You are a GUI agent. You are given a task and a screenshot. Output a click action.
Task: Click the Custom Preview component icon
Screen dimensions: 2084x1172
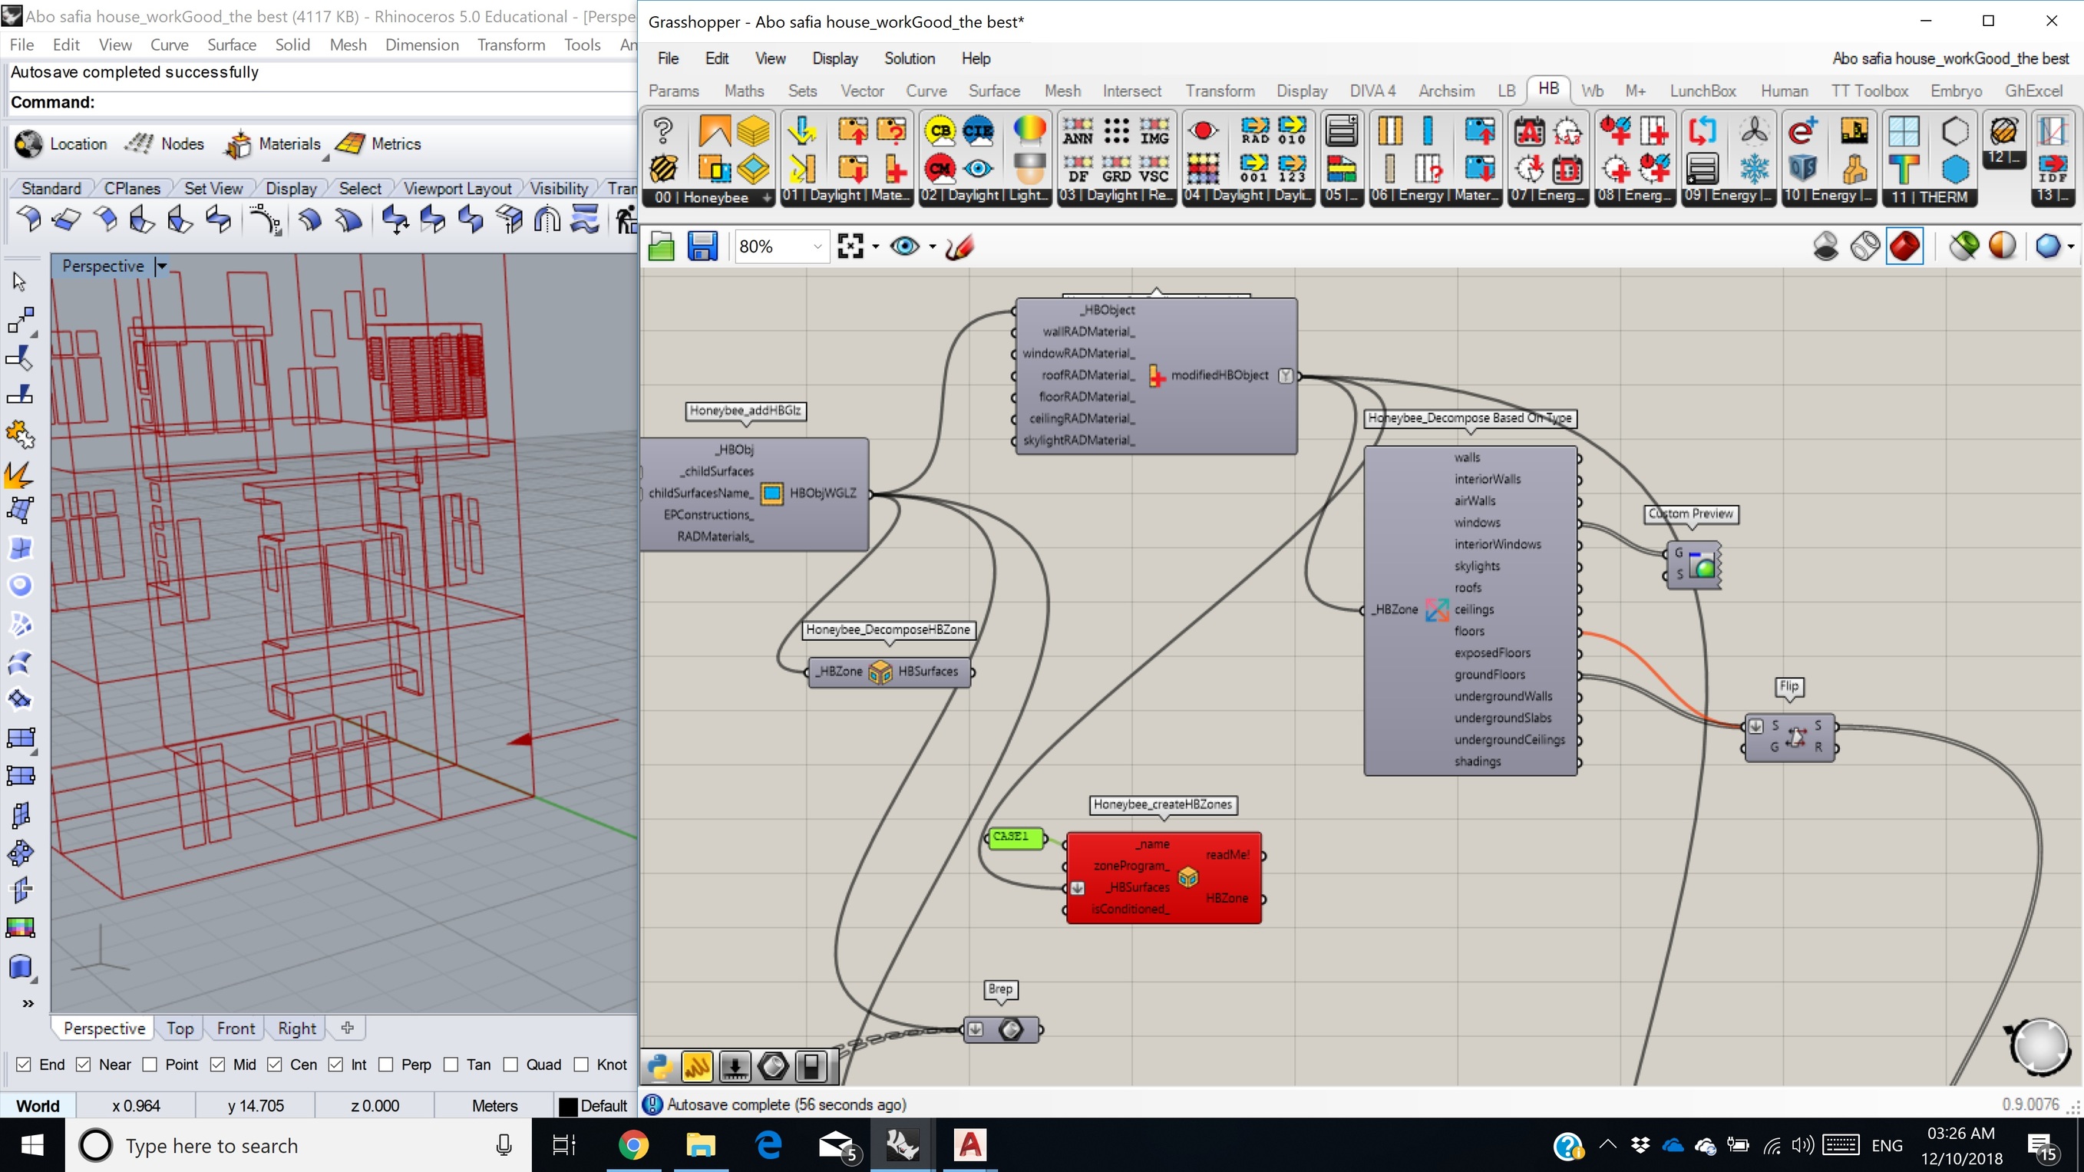pyautogui.click(x=1703, y=566)
